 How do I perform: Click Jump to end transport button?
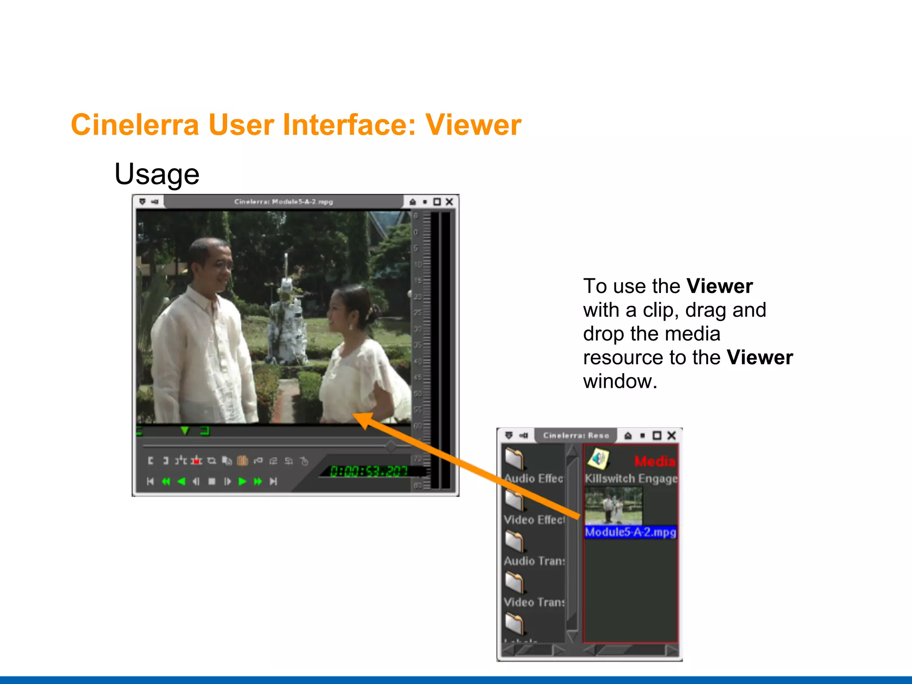pyautogui.click(x=273, y=481)
